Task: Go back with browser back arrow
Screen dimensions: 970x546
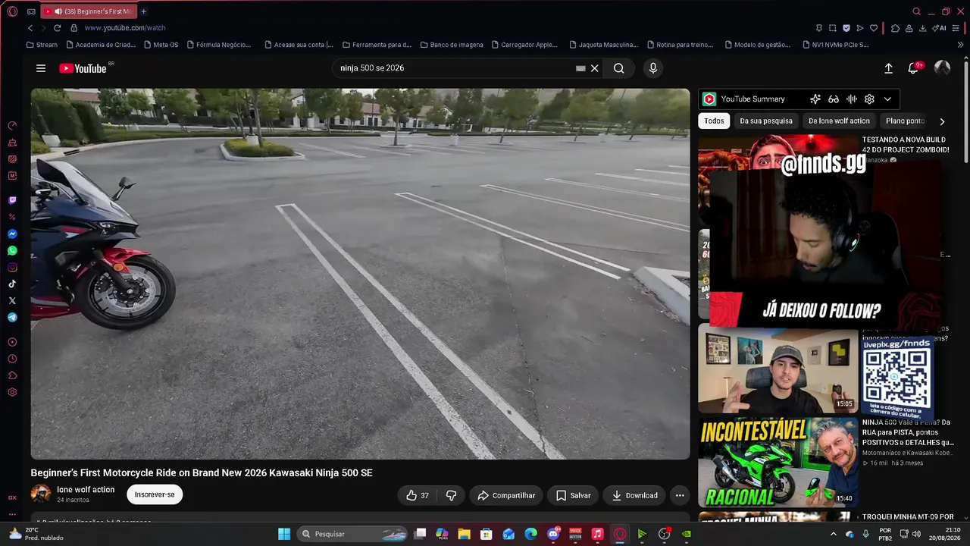Action: [30, 28]
